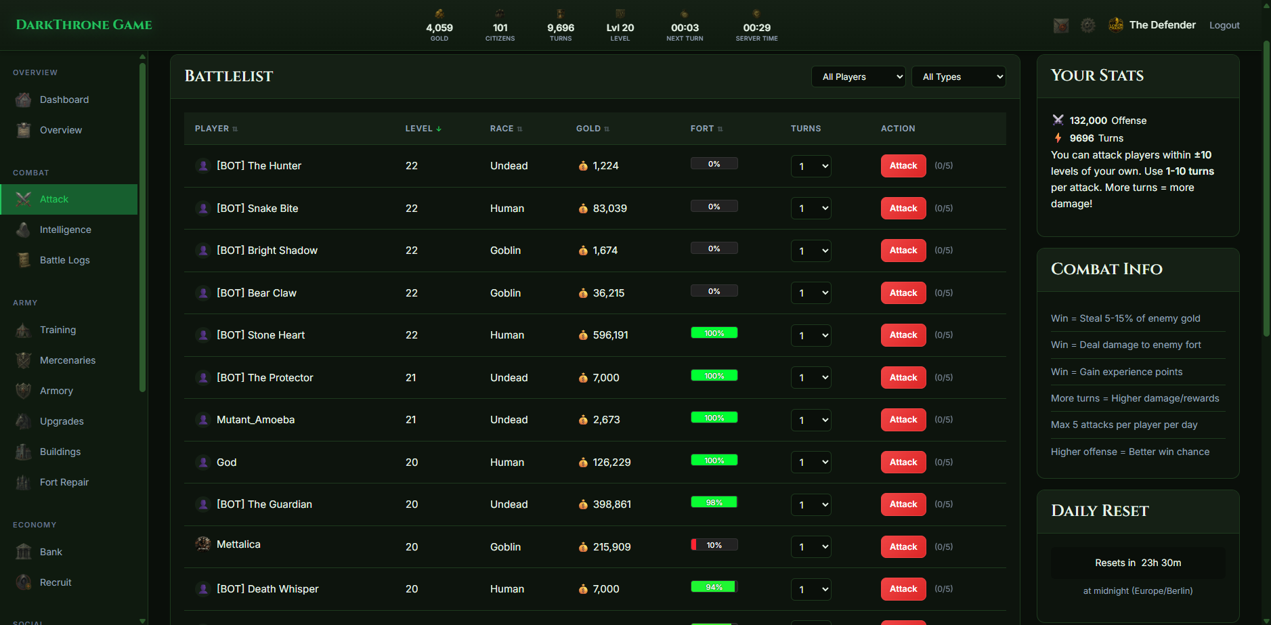The height and width of the screenshot is (625, 1271).
Task: Expand the All Types filter dropdown
Action: click(958, 77)
